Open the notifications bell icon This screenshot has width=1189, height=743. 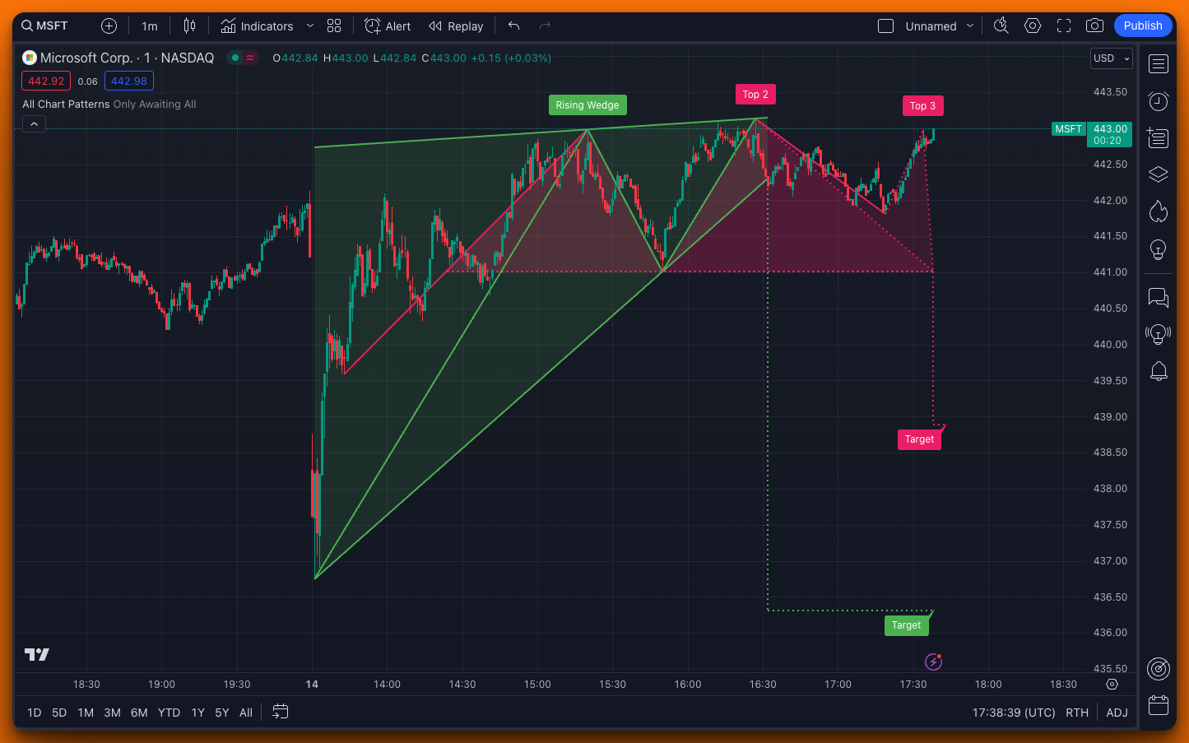[1159, 371]
